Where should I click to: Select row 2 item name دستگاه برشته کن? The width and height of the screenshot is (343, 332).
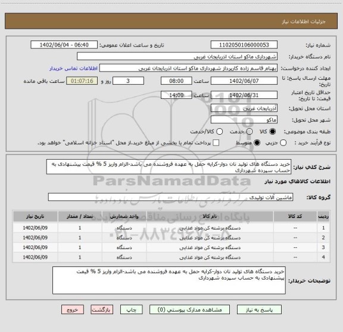coord(210,238)
